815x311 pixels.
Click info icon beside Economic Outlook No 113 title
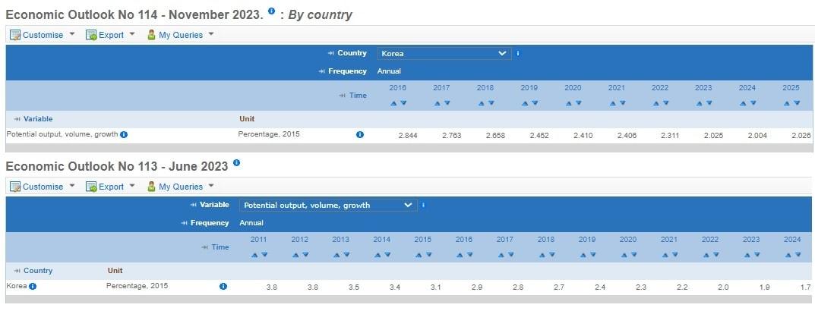pos(236,162)
